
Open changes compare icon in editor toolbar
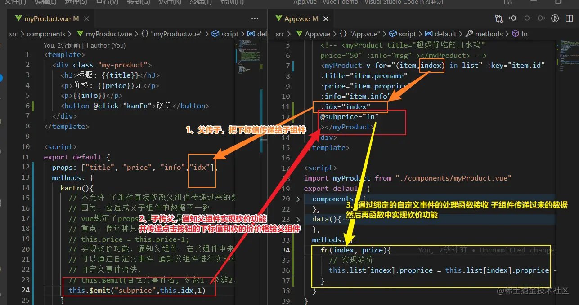tap(498, 19)
